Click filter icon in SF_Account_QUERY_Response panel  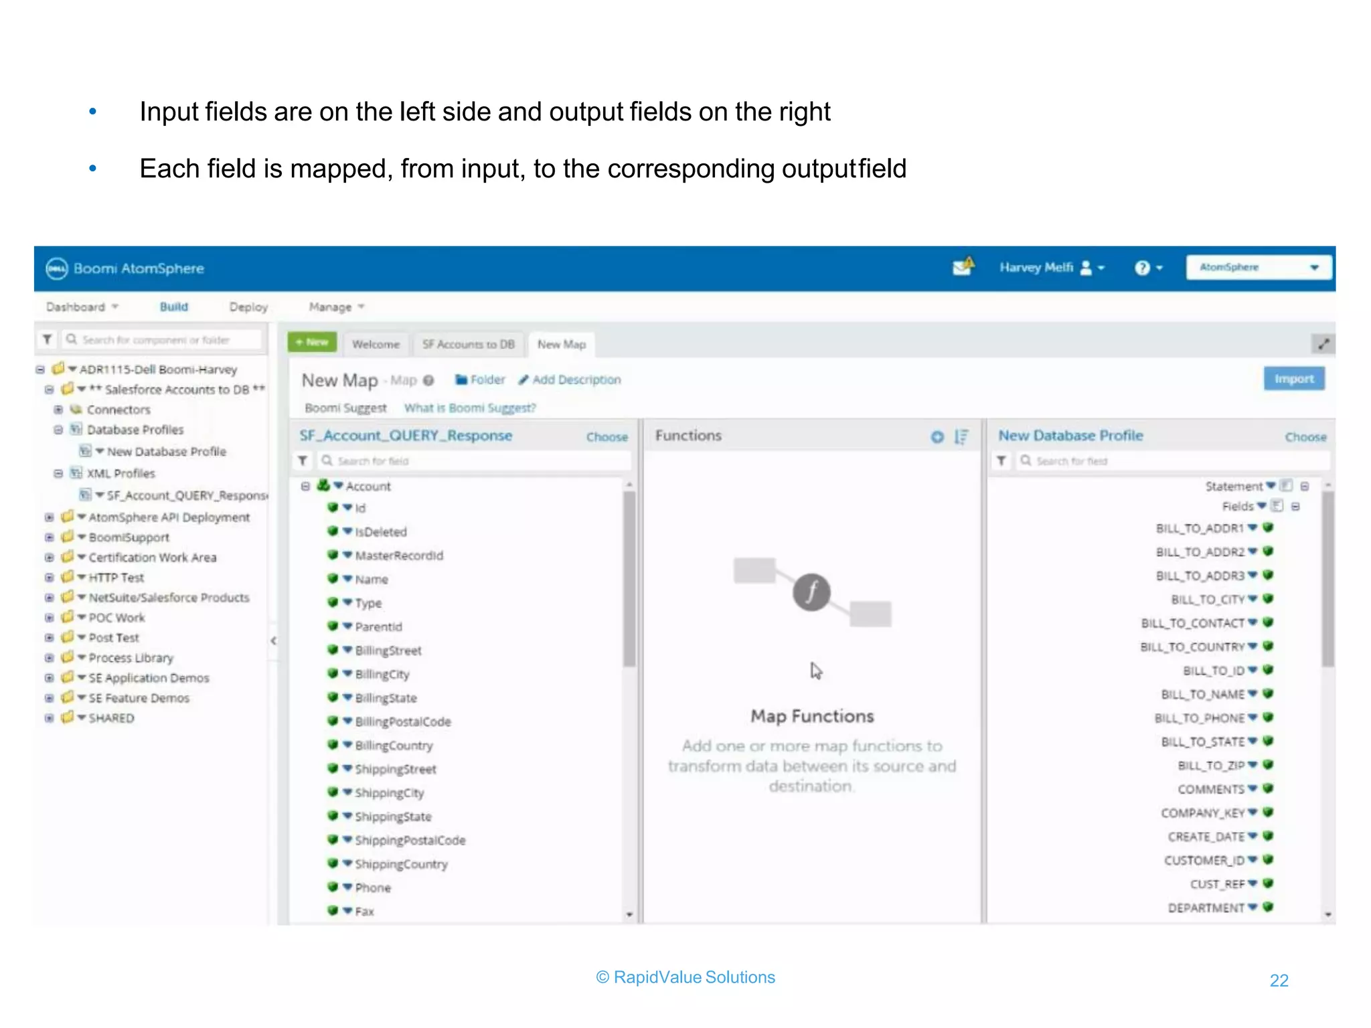point(303,461)
